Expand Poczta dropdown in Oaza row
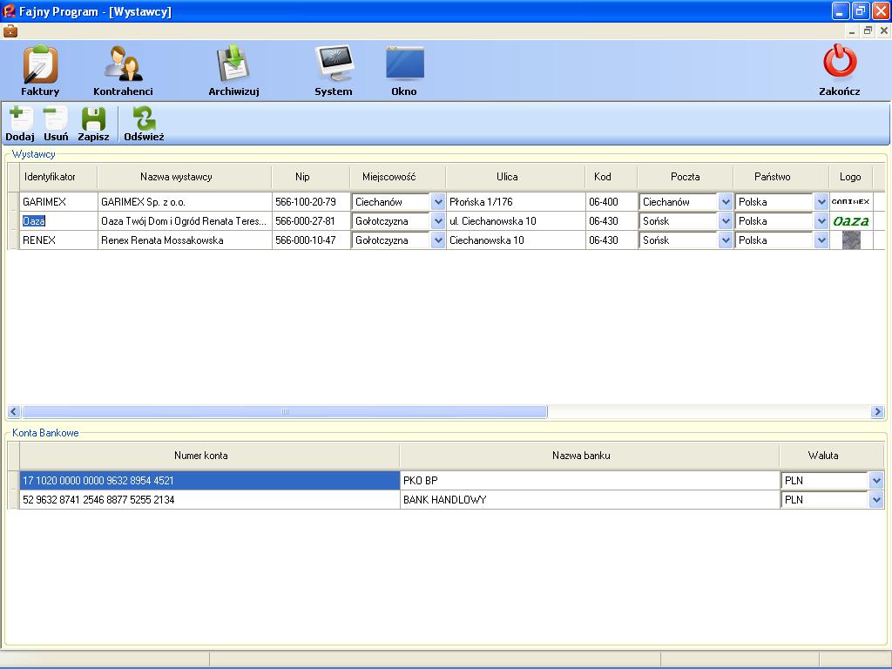This screenshot has width=892, height=669. click(x=726, y=221)
